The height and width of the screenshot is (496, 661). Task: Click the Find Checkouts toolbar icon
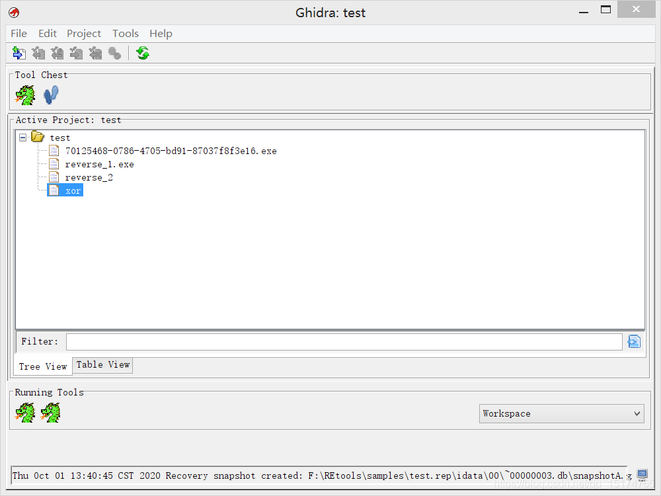tap(114, 53)
